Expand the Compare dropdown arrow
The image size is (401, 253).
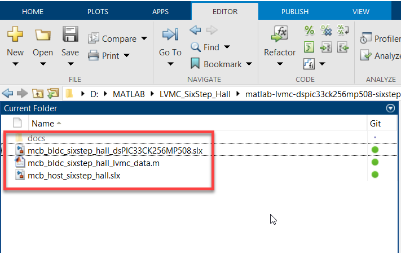[144, 38]
